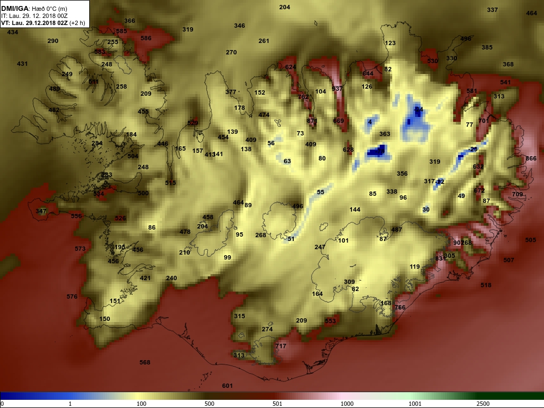Screen dimensions: 544x408
Task: Click the map value '356'
Action: [x=402, y=174]
